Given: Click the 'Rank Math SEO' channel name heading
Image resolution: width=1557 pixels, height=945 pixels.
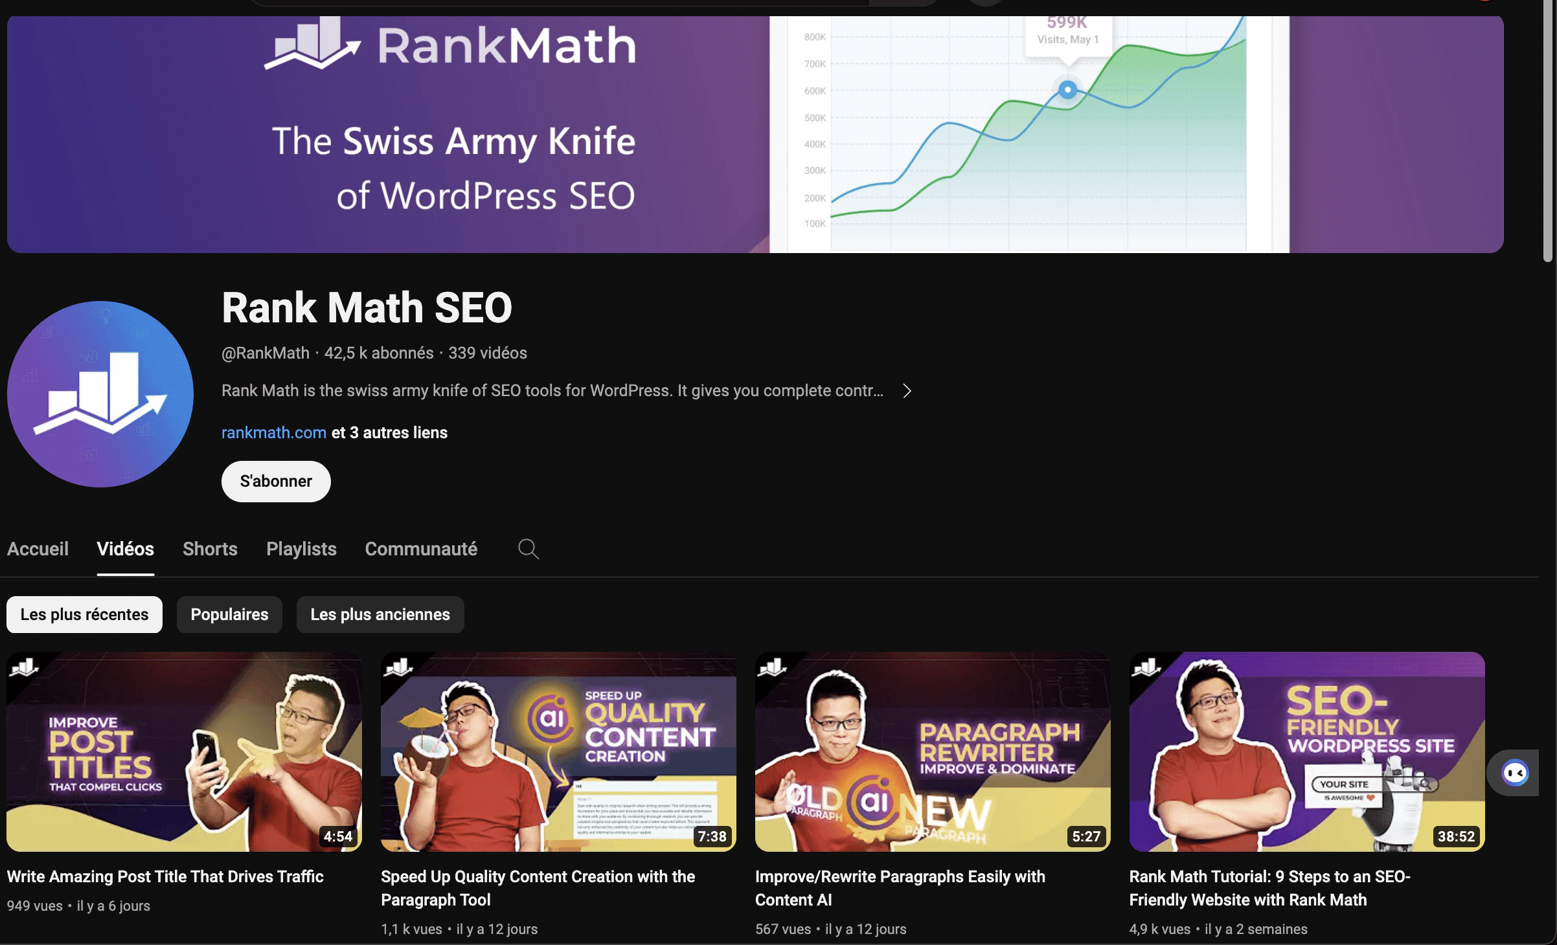Looking at the screenshot, I should 367,307.
